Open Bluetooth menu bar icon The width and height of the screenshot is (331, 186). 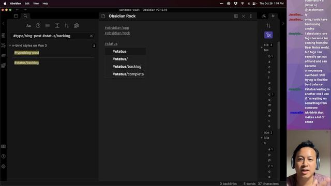click(x=248, y=4)
